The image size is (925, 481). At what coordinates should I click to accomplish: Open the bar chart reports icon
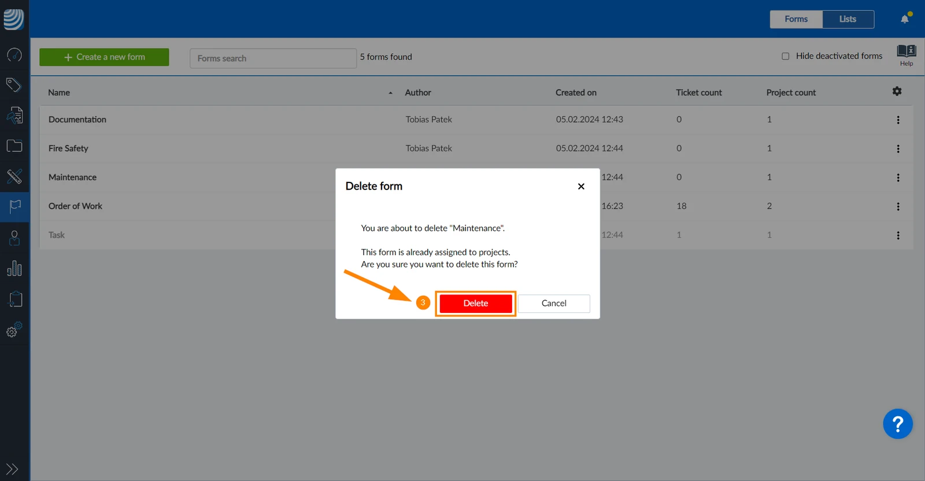click(14, 269)
